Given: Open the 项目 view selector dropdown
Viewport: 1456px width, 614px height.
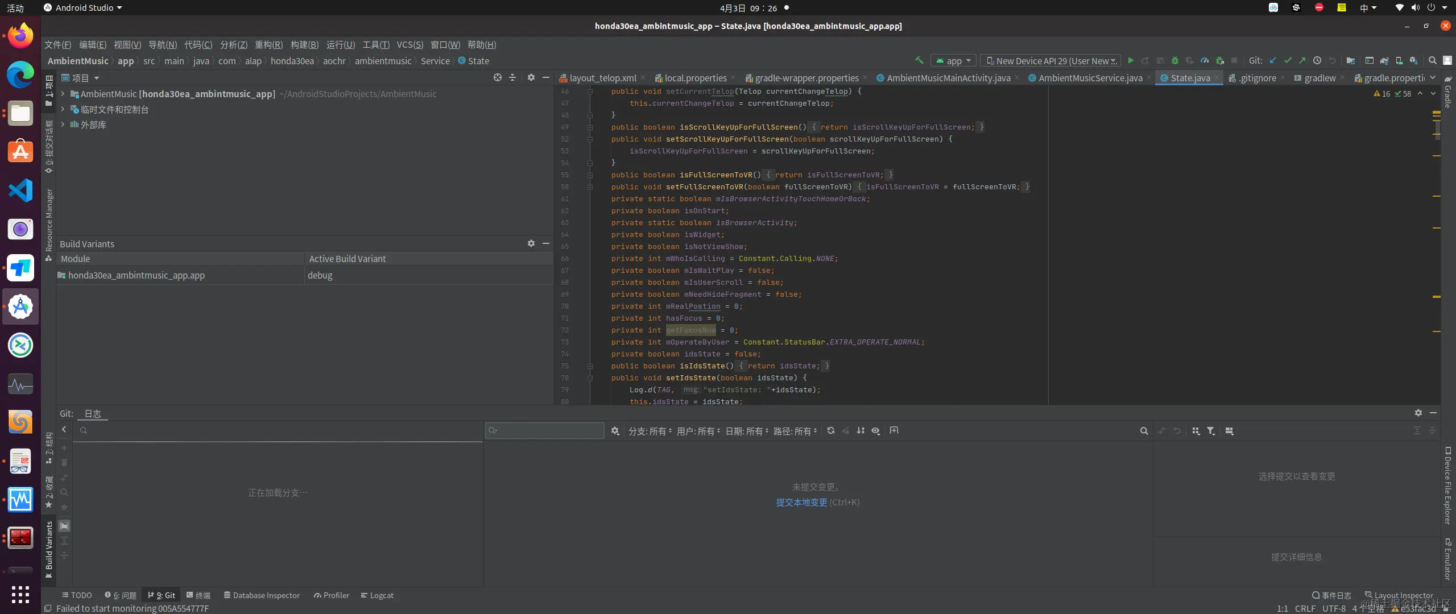Looking at the screenshot, I should coord(81,78).
